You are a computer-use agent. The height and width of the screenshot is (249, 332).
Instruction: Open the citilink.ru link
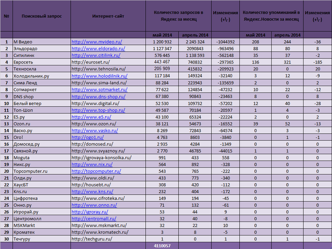[x=96, y=55]
